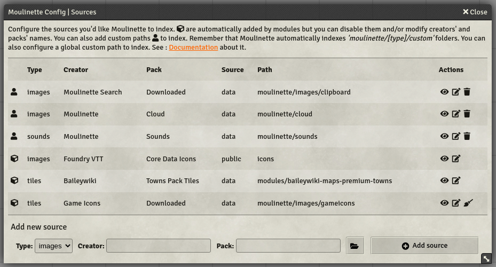The image size is (496, 267).
Task: Delete the moulinette/cloud source
Action: [467, 114]
